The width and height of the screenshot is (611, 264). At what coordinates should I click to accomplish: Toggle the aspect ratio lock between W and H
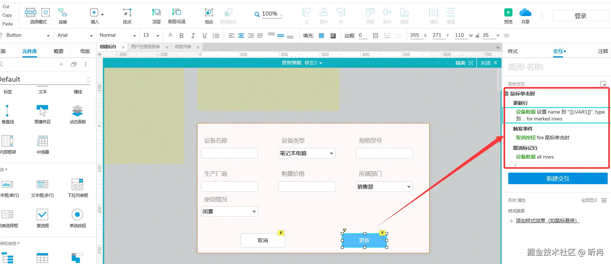(x=477, y=35)
